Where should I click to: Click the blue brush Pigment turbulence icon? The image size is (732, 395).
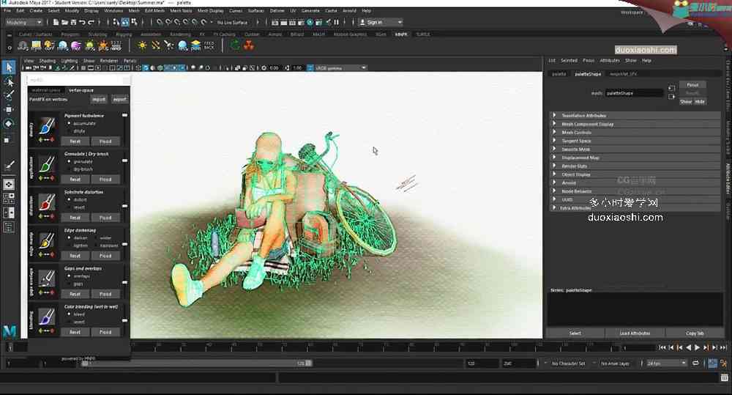(46, 125)
